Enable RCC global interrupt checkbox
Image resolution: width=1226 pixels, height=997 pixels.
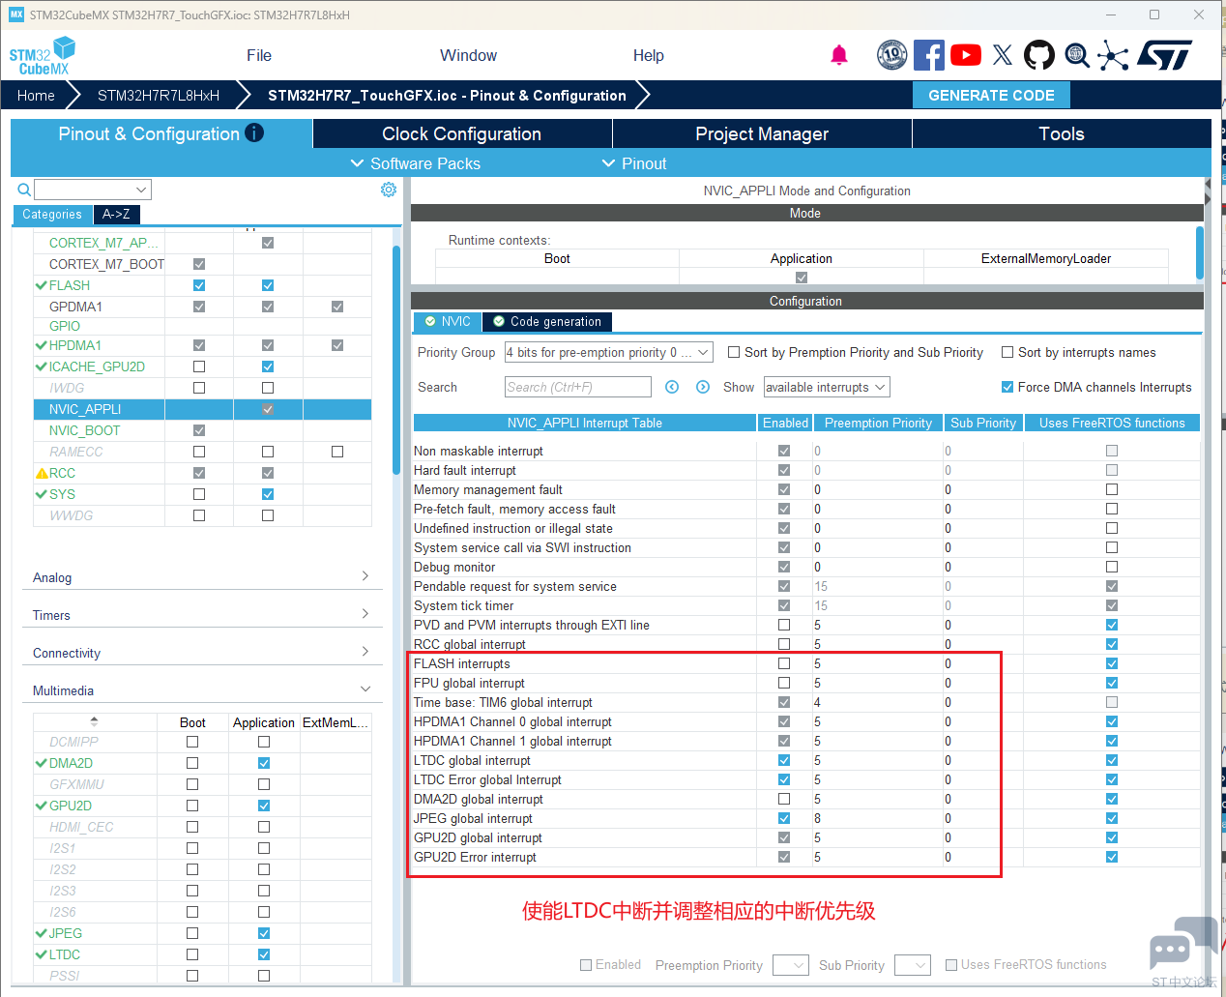tap(784, 644)
